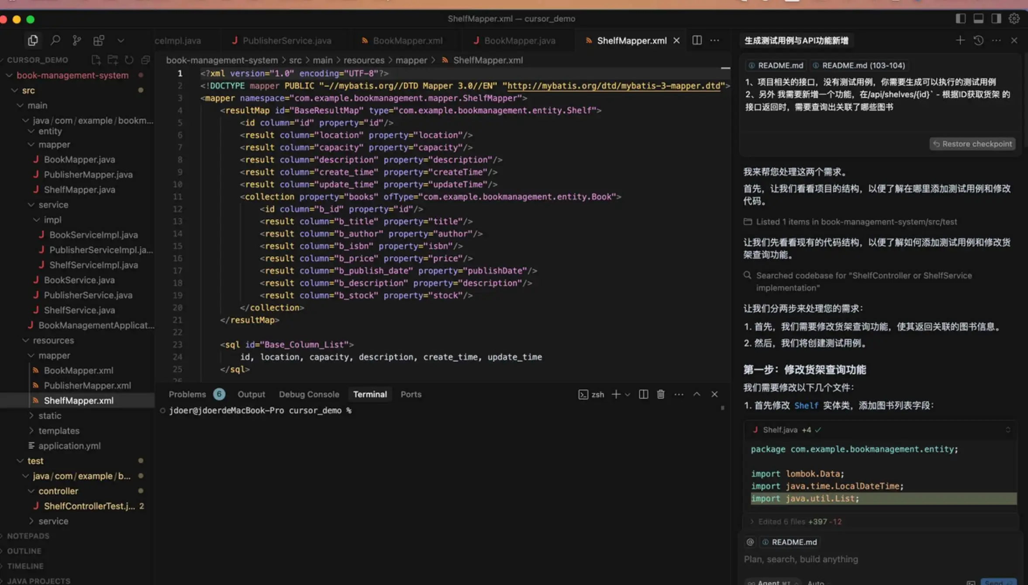Toggle the primary sidebar visibility

[960, 18]
